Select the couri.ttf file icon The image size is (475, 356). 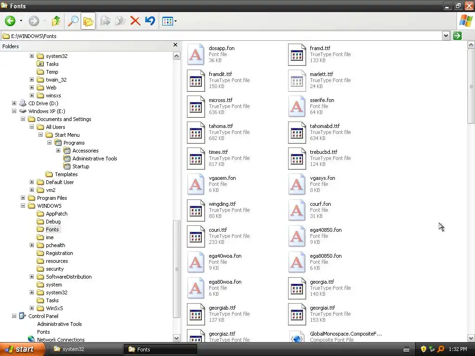click(196, 236)
